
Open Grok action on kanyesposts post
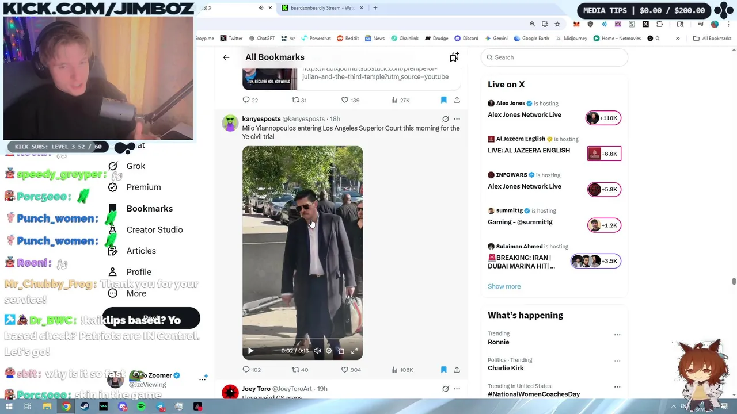(x=446, y=119)
